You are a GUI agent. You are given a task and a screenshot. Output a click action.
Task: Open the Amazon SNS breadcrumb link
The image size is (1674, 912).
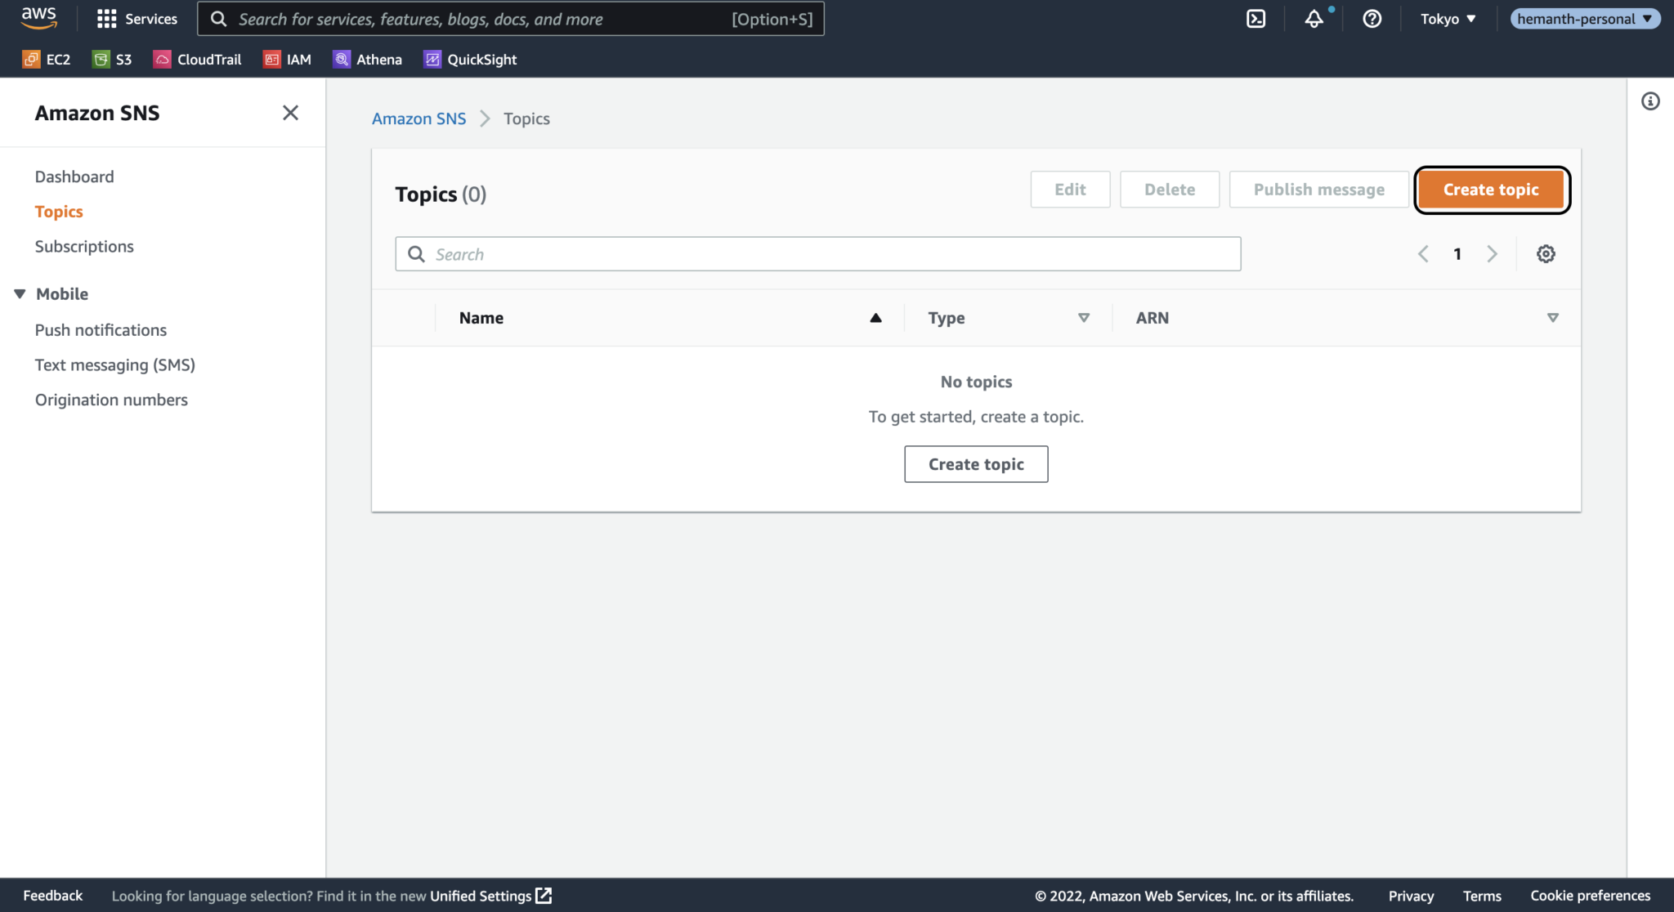(418, 118)
